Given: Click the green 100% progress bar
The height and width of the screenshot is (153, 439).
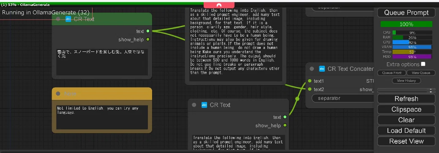Looking at the screenshot, I should (x=406, y=24).
